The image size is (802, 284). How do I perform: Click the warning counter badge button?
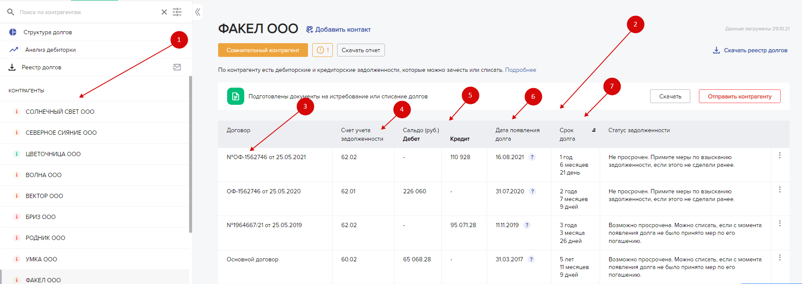(323, 50)
